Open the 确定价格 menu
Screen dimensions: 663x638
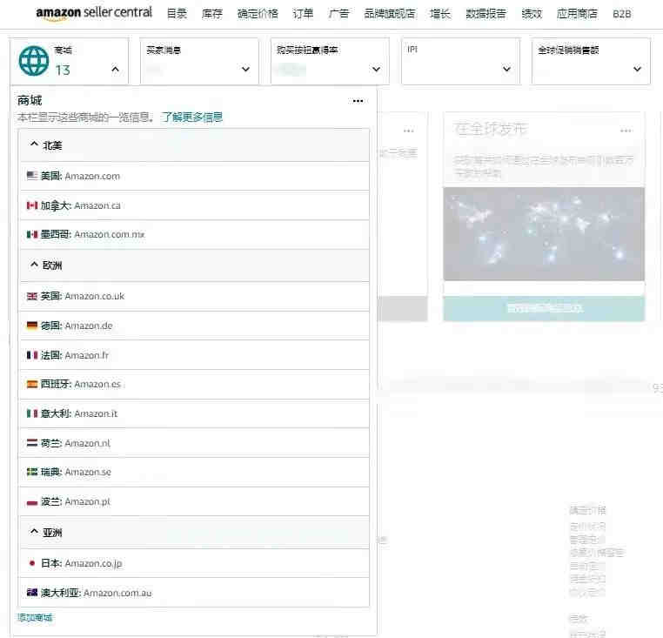tap(258, 14)
